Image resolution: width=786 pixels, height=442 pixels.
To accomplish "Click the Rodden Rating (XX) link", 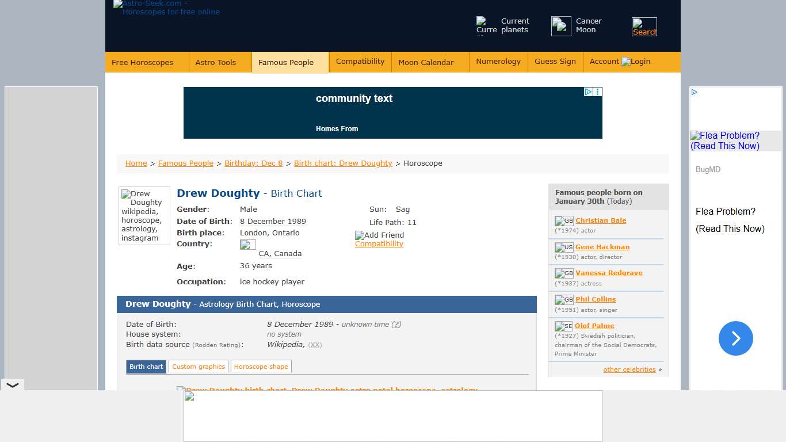I will [315, 345].
